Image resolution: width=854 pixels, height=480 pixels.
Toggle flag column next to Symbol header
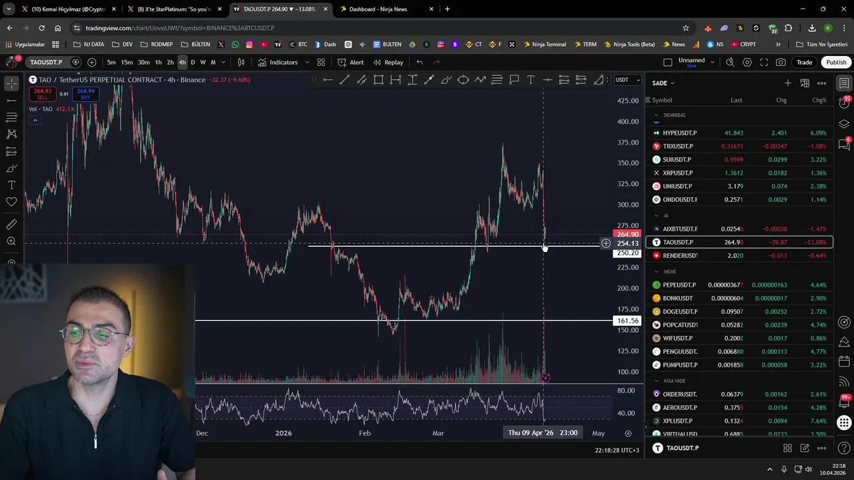(x=648, y=100)
